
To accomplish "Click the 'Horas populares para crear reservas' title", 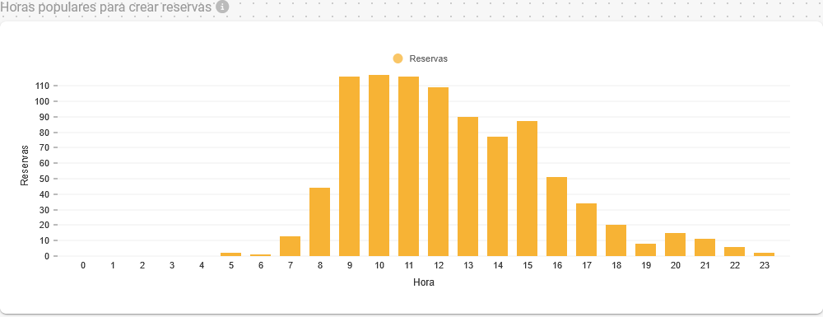I will point(106,7).
